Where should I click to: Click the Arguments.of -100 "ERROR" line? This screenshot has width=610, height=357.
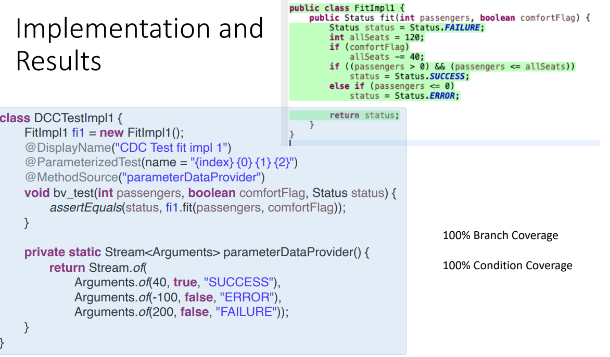click(x=177, y=297)
